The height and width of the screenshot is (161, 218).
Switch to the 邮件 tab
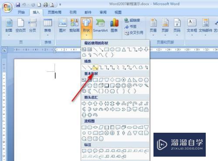click(x=88, y=12)
